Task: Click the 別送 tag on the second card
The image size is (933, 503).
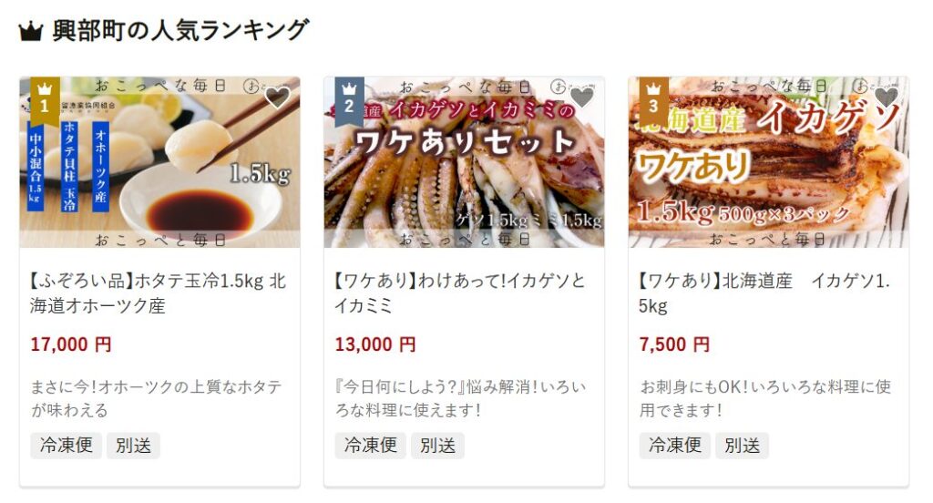Action: [438, 446]
